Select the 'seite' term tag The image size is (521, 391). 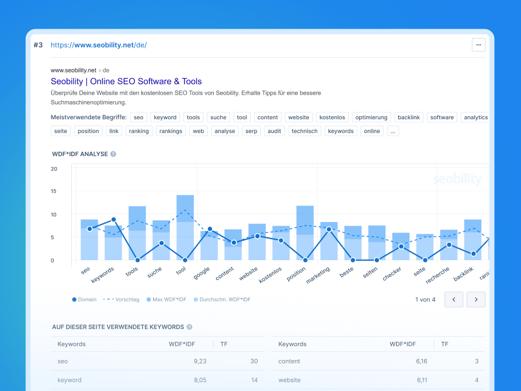(61, 131)
